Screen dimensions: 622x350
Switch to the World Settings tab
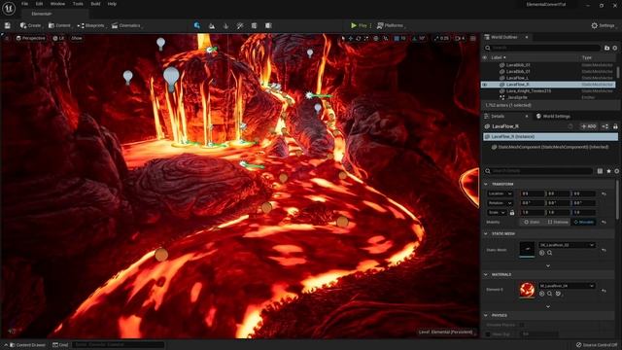(x=553, y=117)
